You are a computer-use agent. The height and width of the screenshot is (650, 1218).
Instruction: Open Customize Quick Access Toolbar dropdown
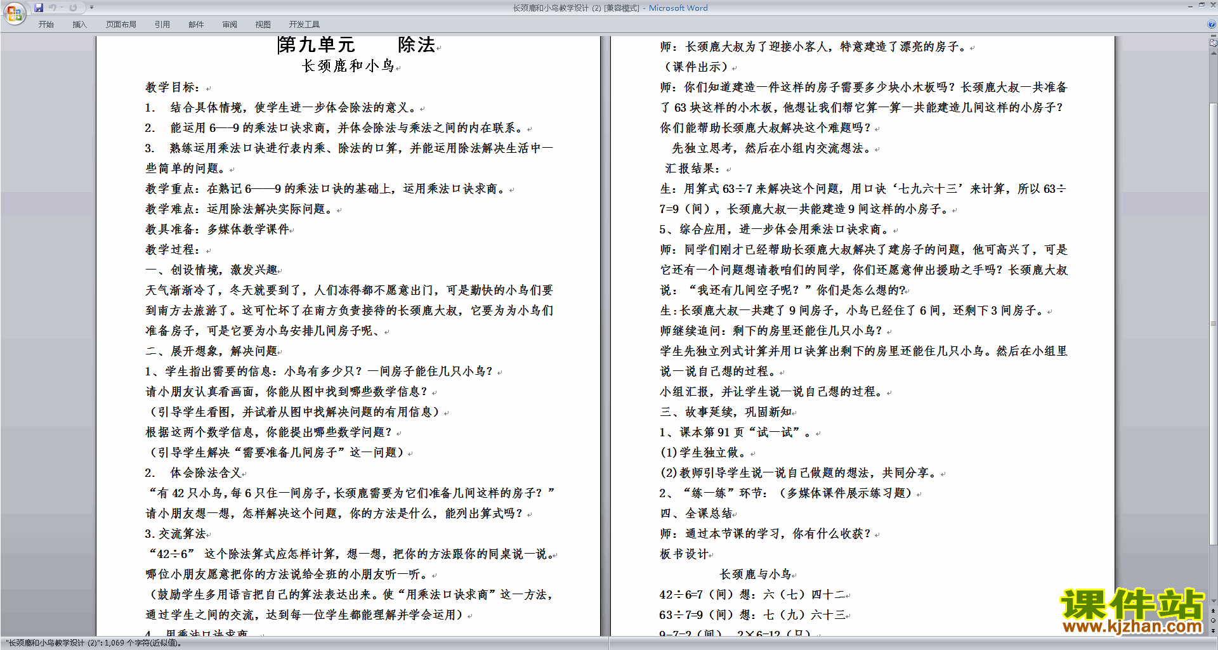point(91,8)
